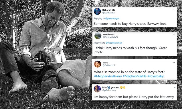Follow the @piersmorgan reply link

point(112,19)
